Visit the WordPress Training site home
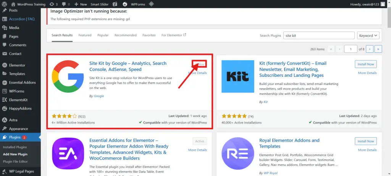 point(28,4)
